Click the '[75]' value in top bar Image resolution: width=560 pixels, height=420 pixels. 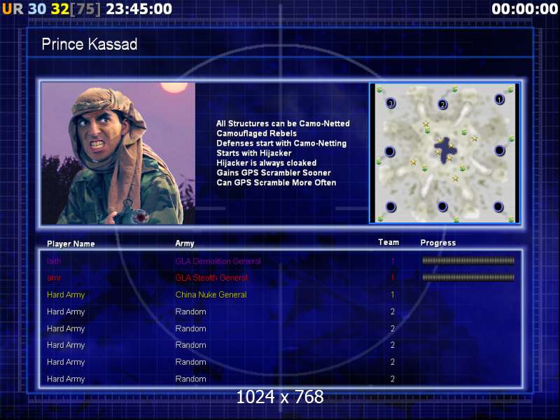[x=85, y=9]
